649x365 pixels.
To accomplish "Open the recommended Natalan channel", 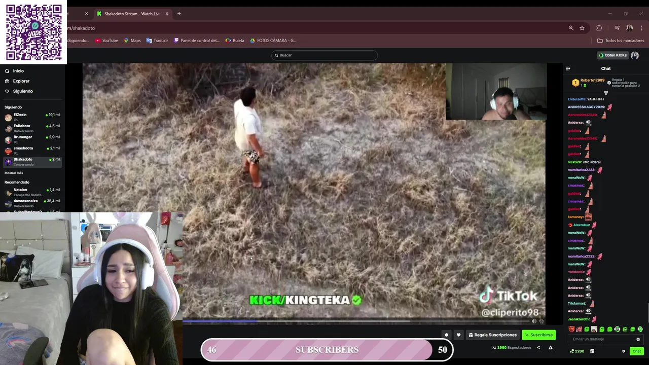I will click(x=32, y=192).
